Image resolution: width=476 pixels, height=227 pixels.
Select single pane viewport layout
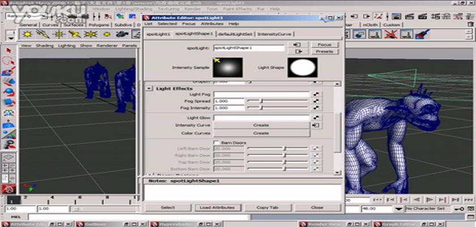tap(9, 158)
